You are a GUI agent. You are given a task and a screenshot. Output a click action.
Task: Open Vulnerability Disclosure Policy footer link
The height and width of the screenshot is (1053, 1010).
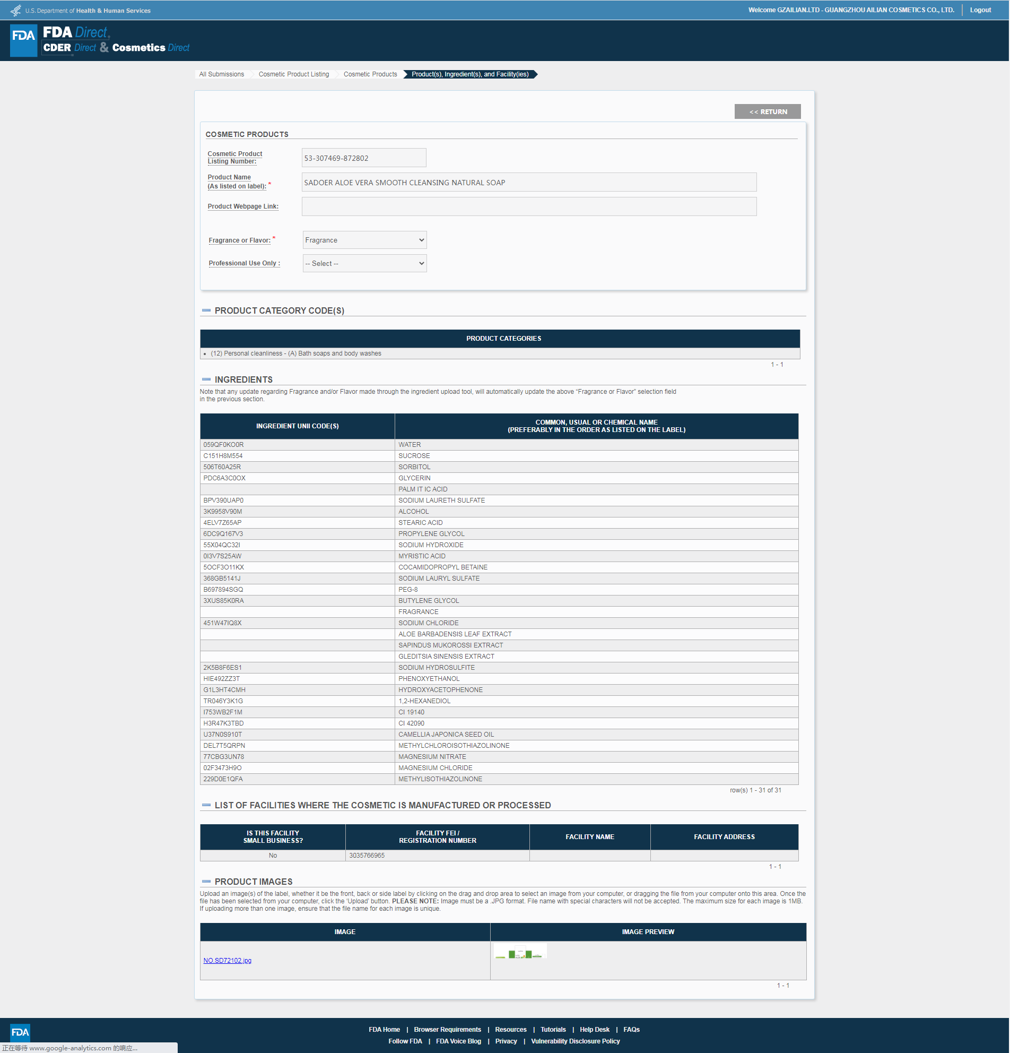tap(575, 1041)
